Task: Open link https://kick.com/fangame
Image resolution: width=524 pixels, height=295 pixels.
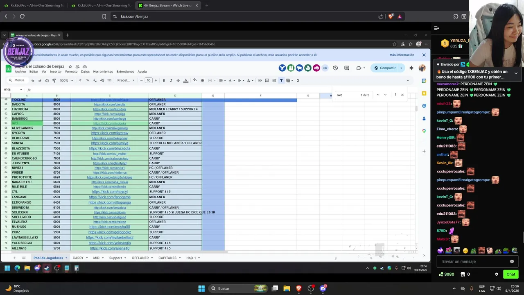Action: [110, 197]
